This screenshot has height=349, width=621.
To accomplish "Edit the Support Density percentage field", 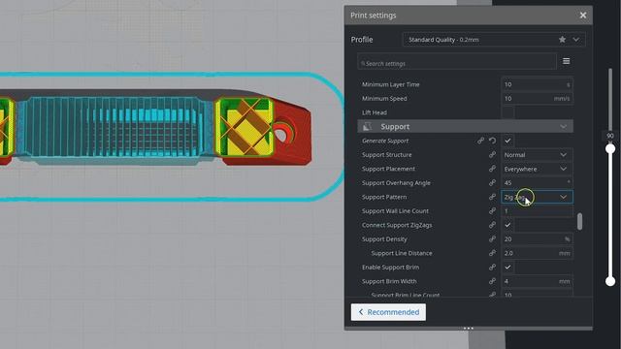I will tap(537, 239).
